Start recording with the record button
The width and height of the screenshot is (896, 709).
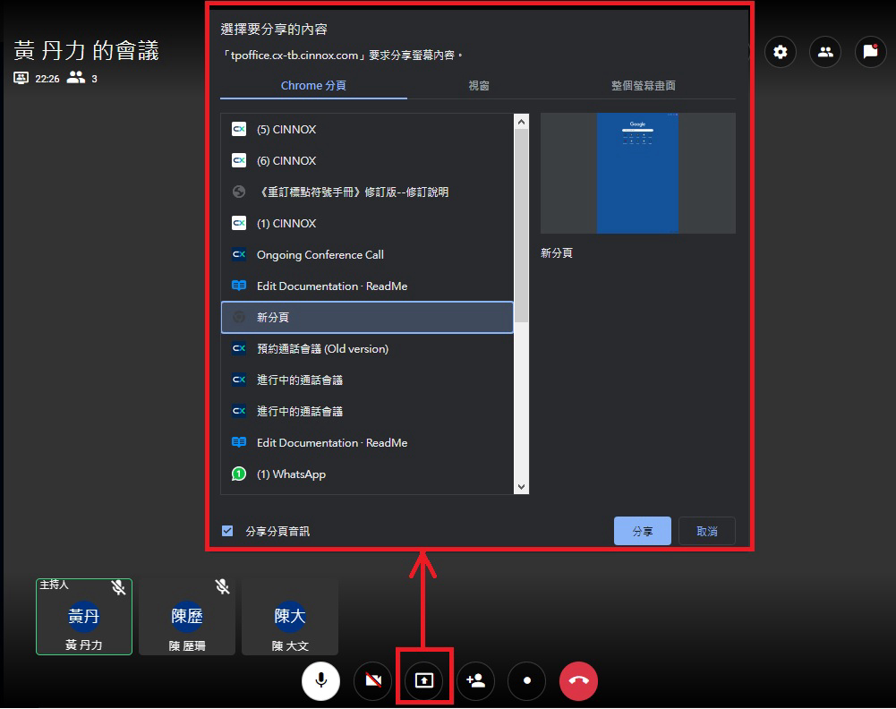[527, 680]
